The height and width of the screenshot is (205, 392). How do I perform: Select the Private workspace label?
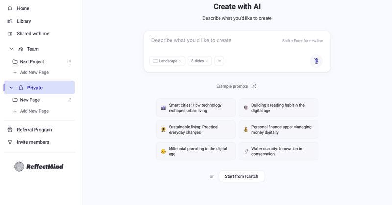click(x=35, y=88)
